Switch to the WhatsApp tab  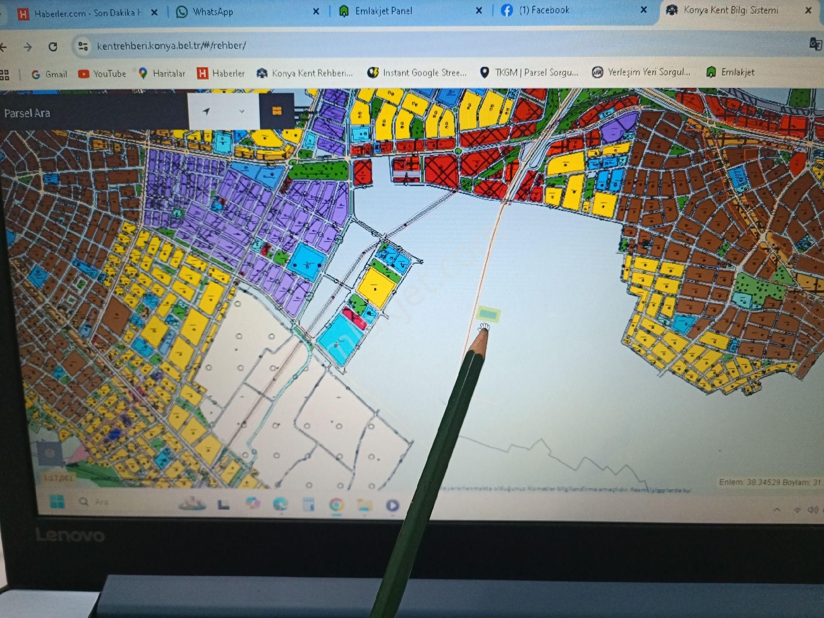point(212,12)
